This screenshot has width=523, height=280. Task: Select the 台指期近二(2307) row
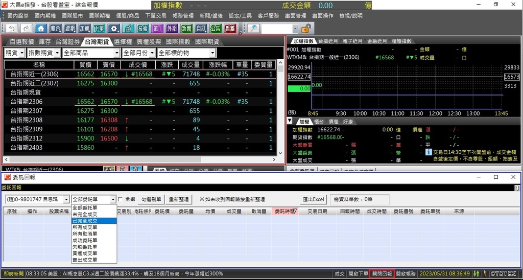click(x=141, y=83)
